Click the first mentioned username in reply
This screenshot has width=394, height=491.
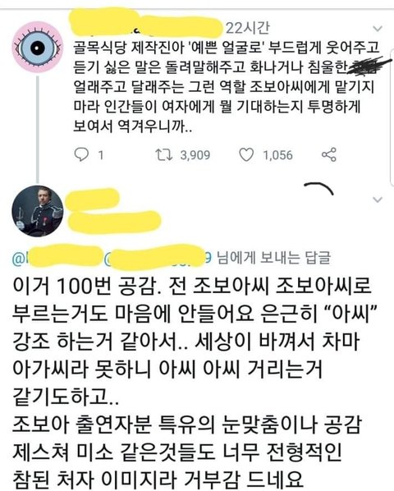57,259
